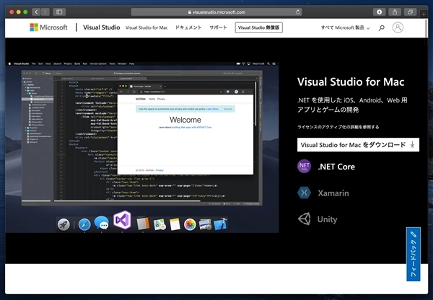Click the Launchpad rocket icon in hero image dock
This screenshot has width=433, height=300.
(x=64, y=224)
